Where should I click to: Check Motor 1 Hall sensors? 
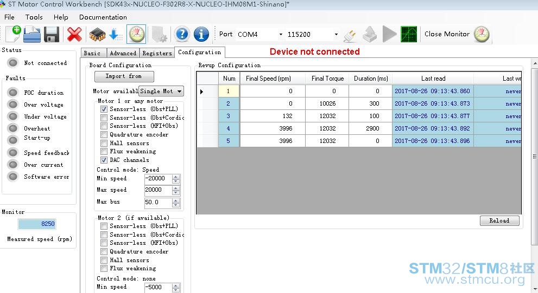[104, 143]
